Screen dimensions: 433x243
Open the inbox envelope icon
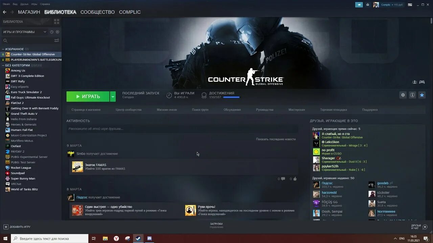[368, 5]
